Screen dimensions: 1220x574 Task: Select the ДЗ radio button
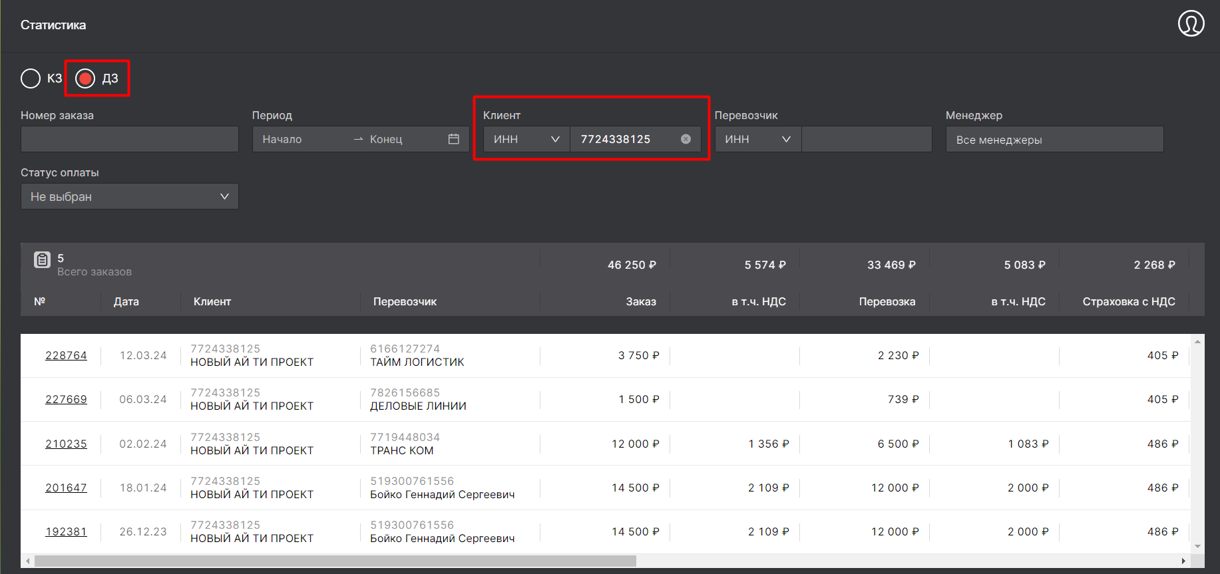click(85, 78)
